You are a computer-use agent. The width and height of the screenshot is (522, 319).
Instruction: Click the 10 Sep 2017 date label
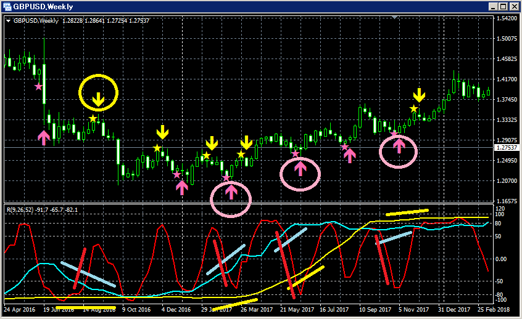tap(375, 309)
